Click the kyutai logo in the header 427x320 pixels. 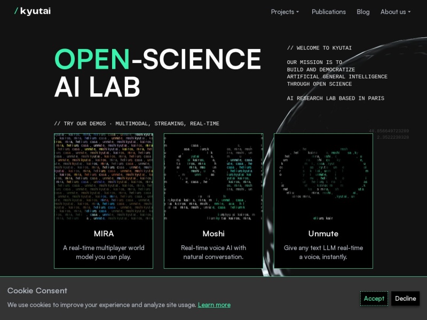click(33, 11)
